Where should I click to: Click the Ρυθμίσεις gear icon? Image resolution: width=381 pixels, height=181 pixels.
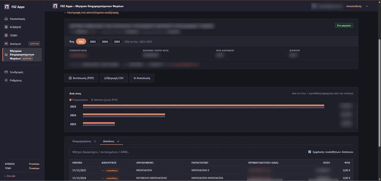click(6, 80)
